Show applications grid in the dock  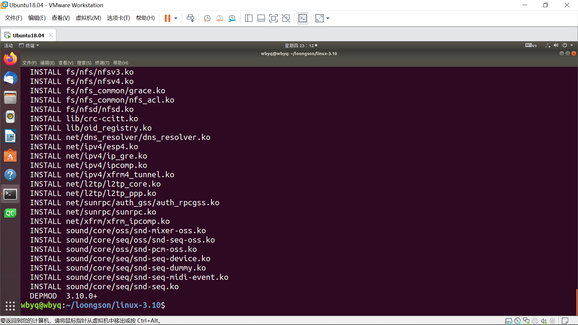10,306
